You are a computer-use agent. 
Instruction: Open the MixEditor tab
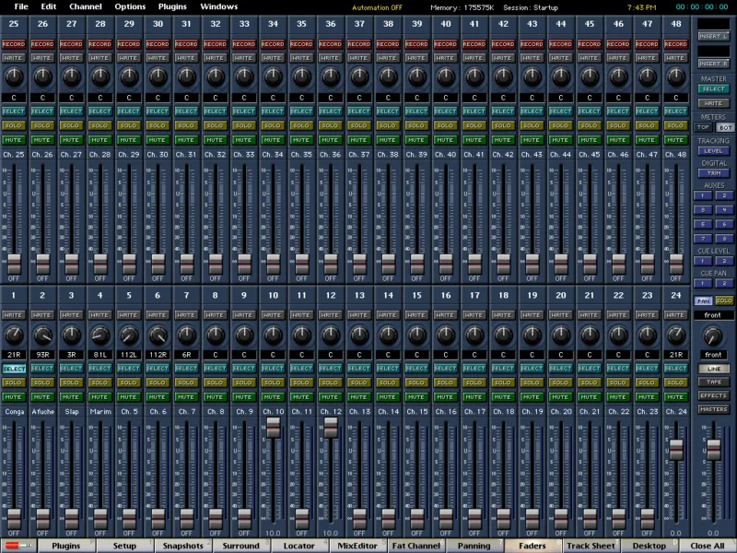pos(357,546)
